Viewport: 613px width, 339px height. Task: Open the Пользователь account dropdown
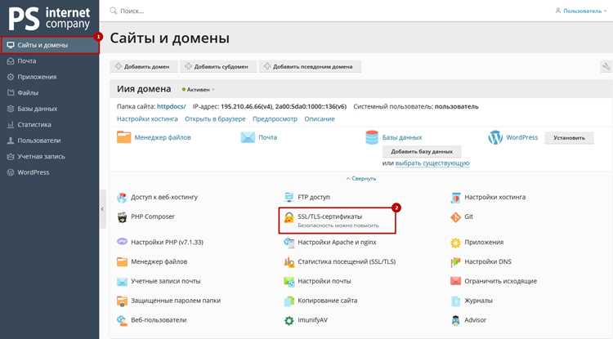click(x=581, y=11)
